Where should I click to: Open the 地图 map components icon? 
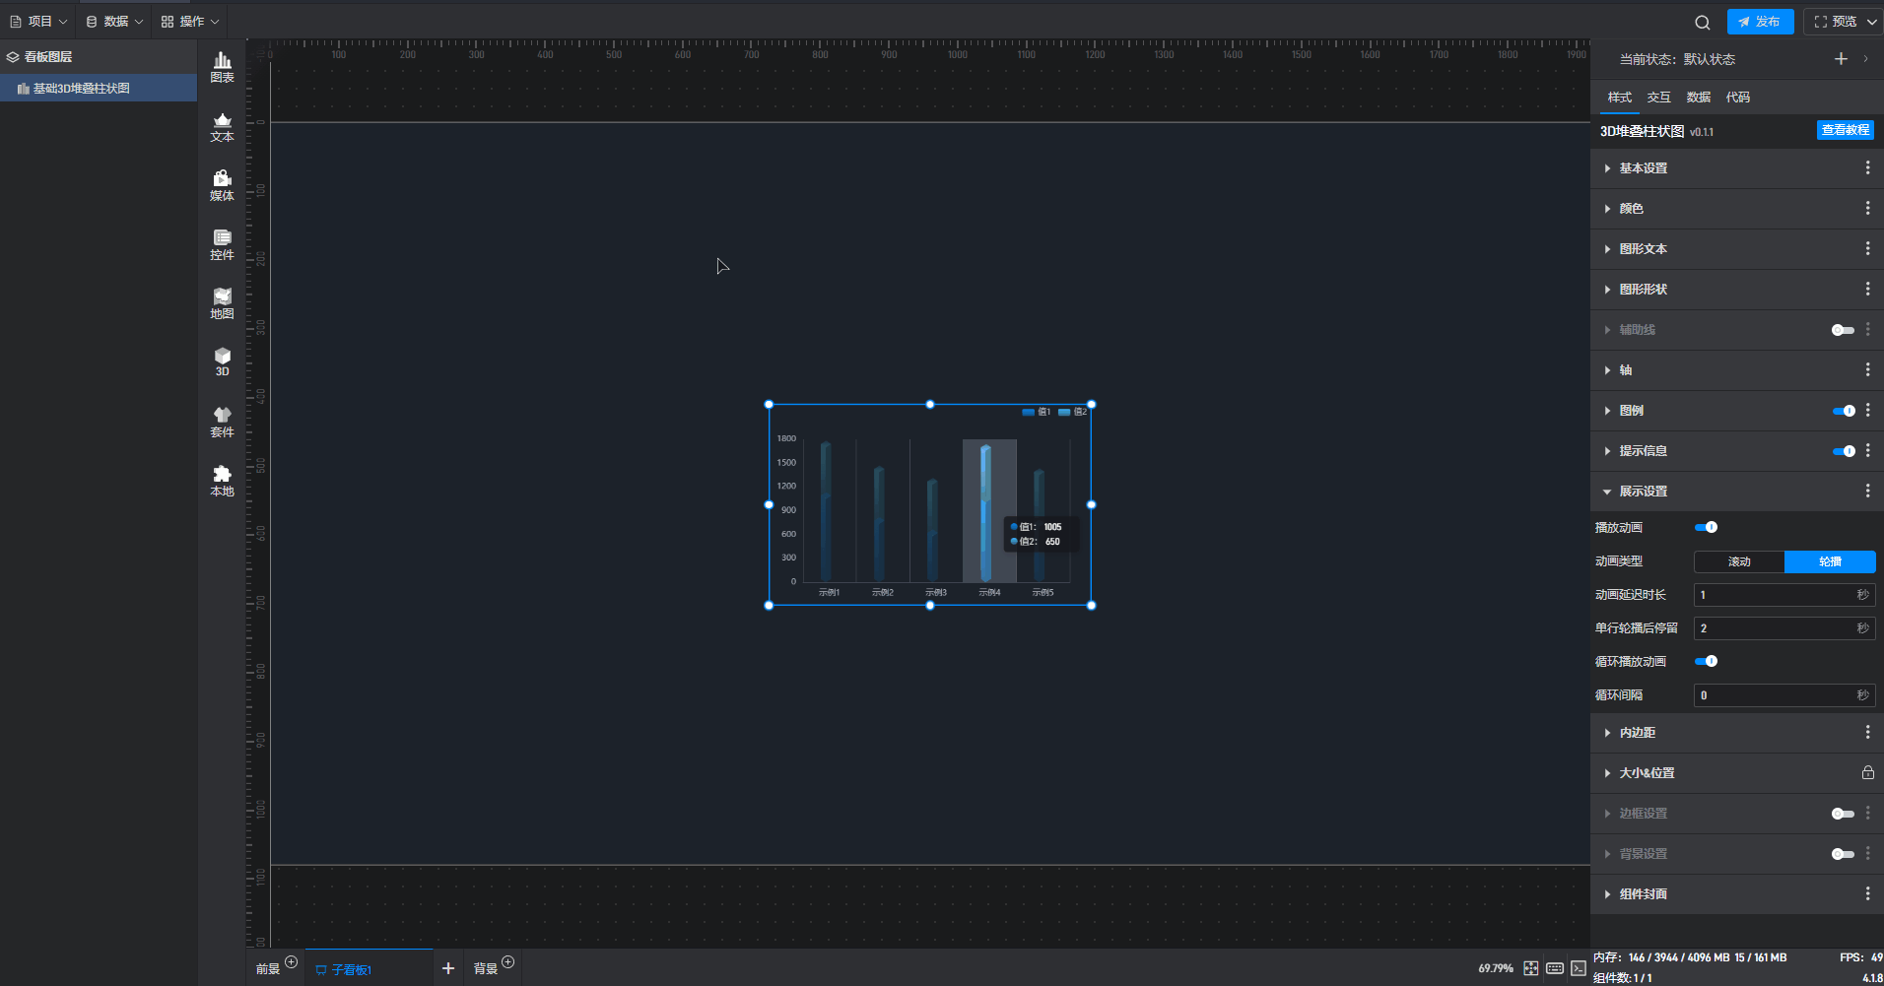click(222, 303)
